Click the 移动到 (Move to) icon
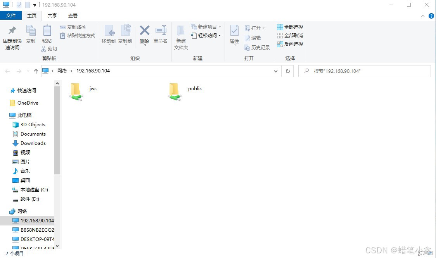This screenshot has width=436, height=258. point(109,34)
